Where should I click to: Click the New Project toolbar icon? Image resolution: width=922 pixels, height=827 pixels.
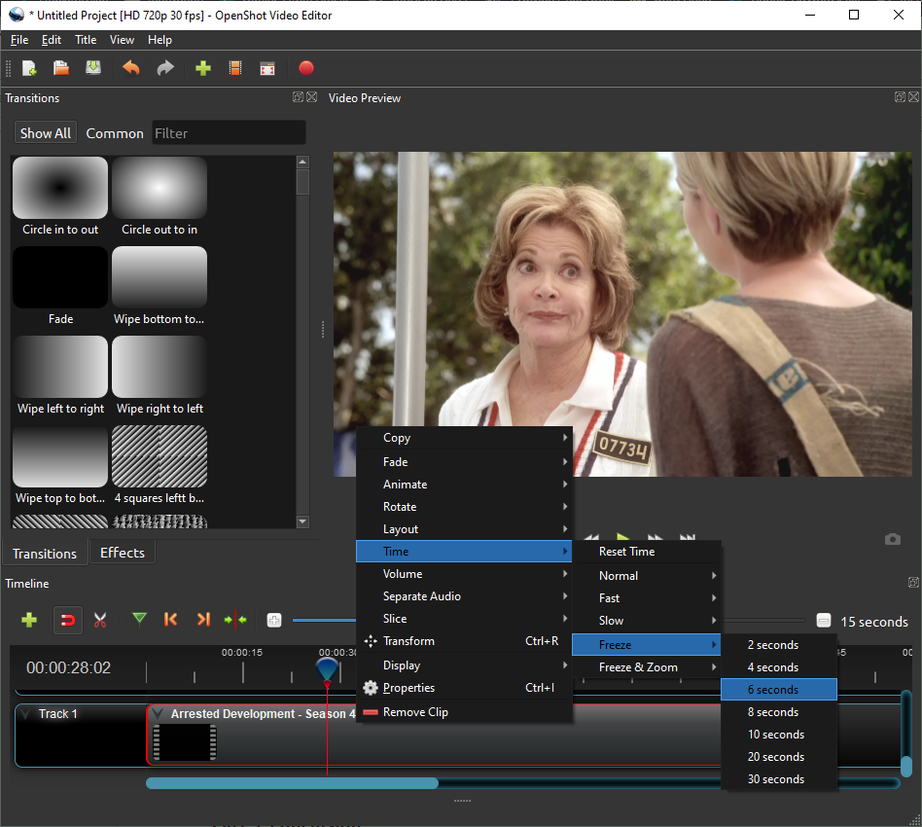(x=29, y=68)
